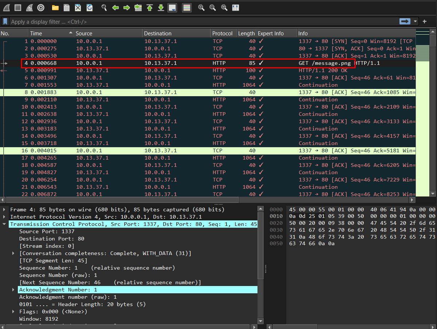Sort by the Source column header
This screenshot has width=437, height=329.
click(x=108, y=33)
